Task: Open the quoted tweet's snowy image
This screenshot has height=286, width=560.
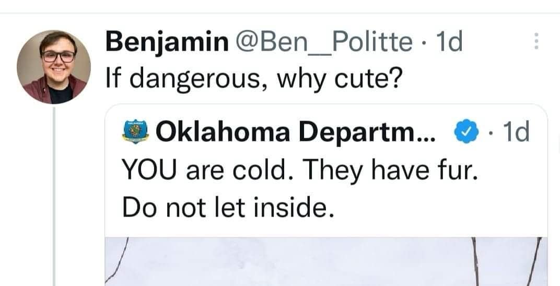Action: pos(326,261)
